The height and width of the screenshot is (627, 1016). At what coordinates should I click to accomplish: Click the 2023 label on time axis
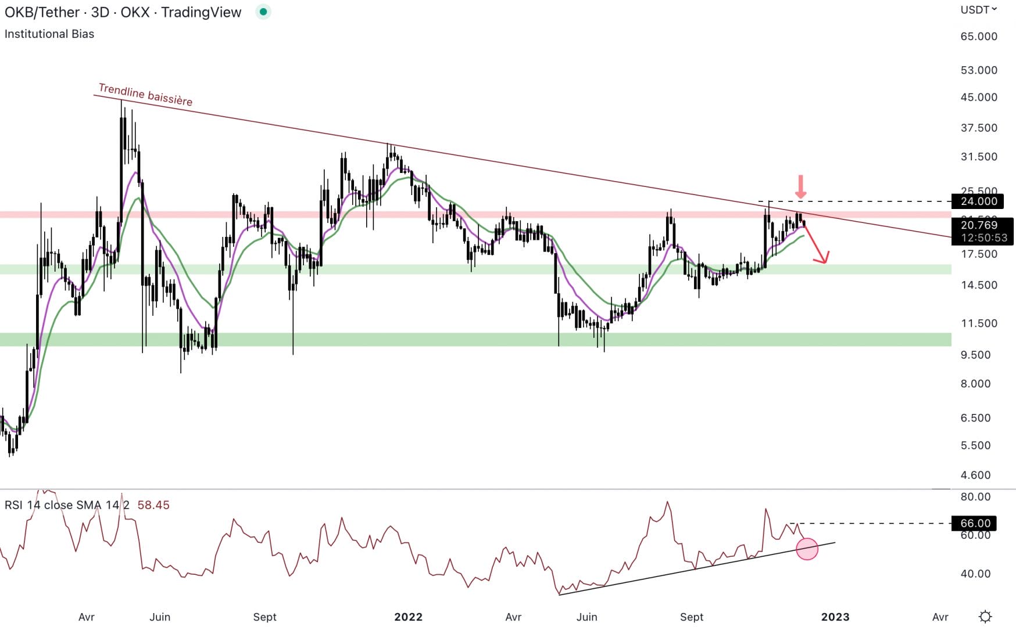835,617
